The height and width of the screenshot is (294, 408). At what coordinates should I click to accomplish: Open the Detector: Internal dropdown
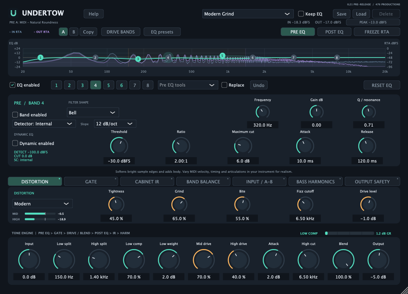[44, 124]
